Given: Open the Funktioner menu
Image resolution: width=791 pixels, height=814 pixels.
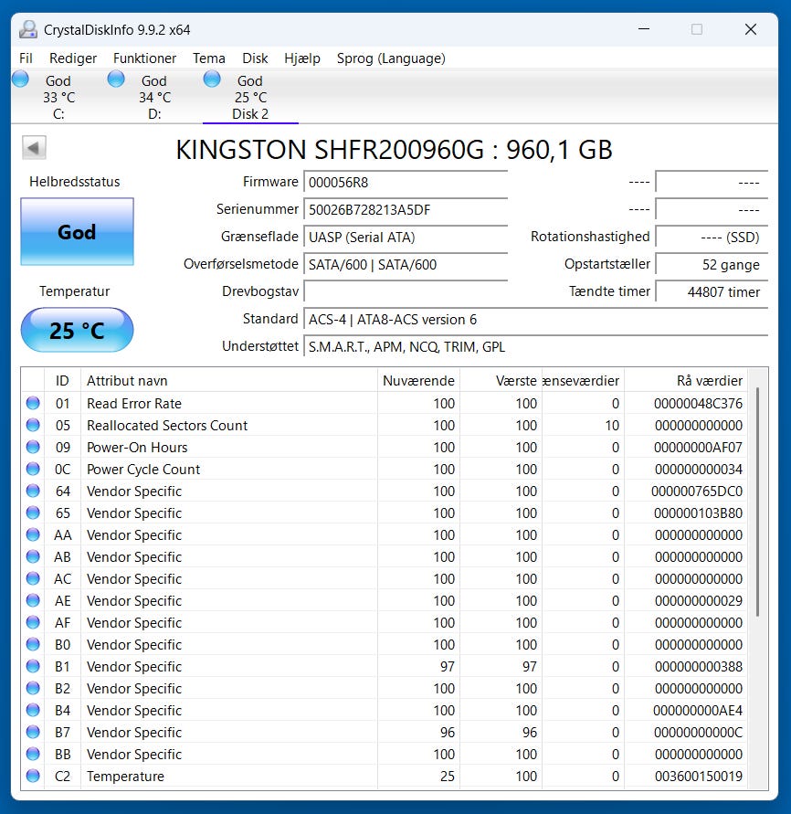Looking at the screenshot, I should [145, 58].
